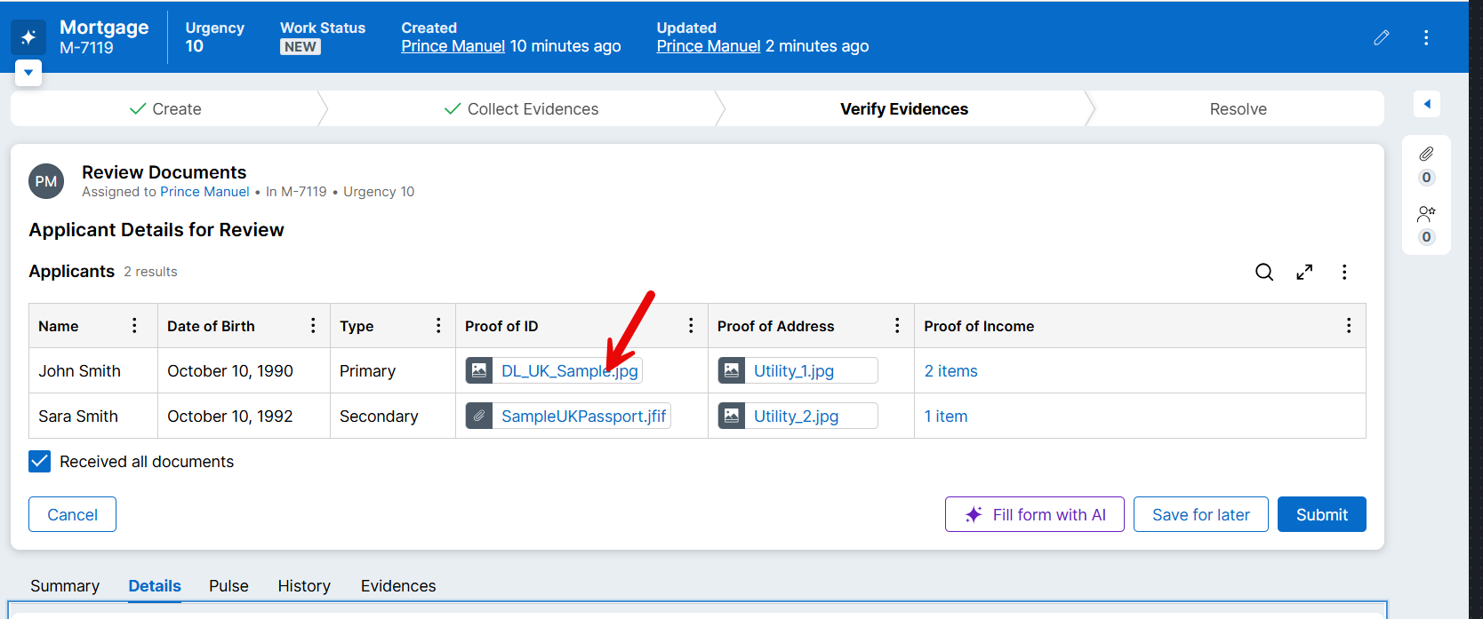Click the search icon above Applicants table
Screen dimensions: 1483x619
(1263, 272)
